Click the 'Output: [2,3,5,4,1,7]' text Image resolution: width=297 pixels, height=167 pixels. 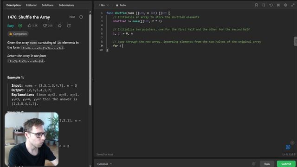click(x=32, y=90)
